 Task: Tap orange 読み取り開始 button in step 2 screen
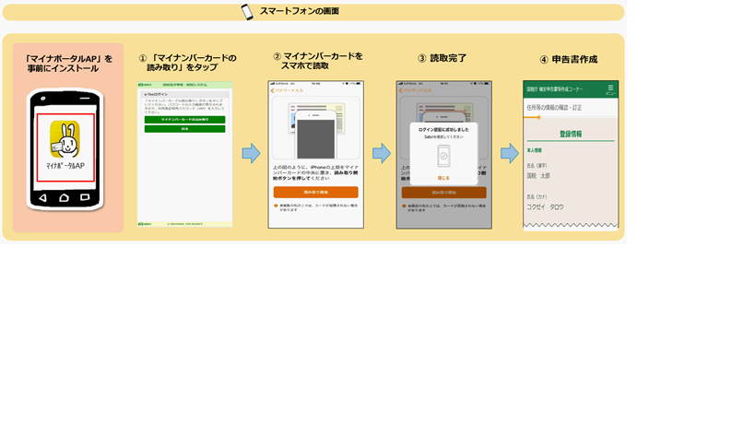click(315, 192)
